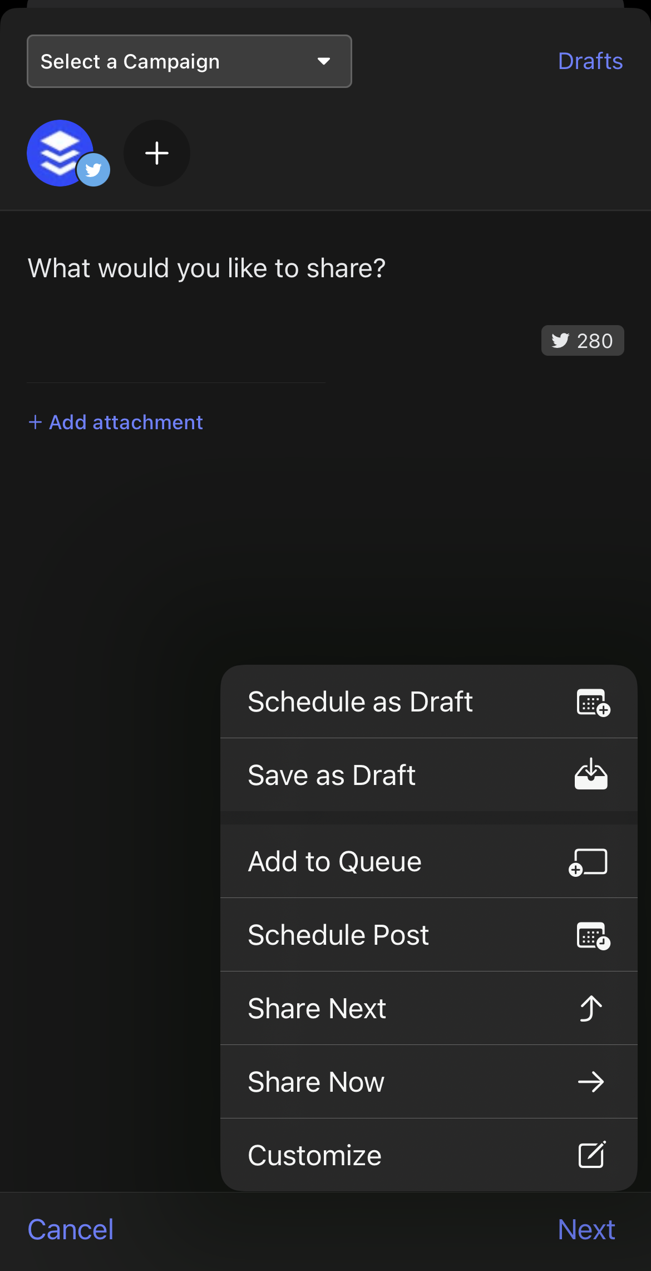Tap the Share Now right-arrow icon
Screen dimensions: 651x1271
[x=591, y=1082]
